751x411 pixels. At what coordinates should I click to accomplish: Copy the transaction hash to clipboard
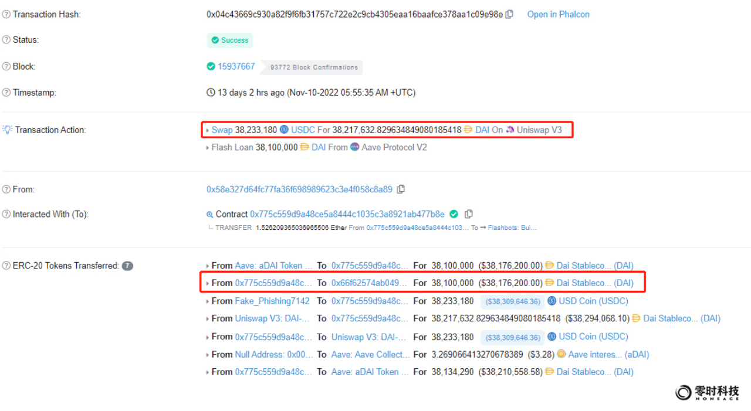509,14
